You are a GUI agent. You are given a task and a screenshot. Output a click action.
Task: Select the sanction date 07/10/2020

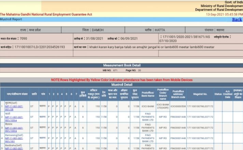pos(168,41)
